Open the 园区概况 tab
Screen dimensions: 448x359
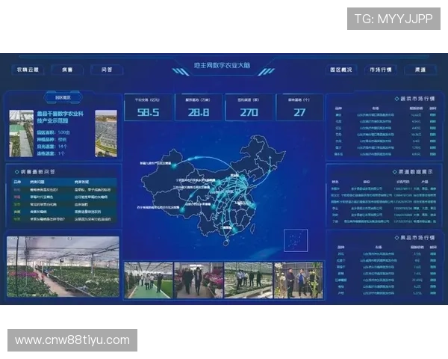point(341,70)
